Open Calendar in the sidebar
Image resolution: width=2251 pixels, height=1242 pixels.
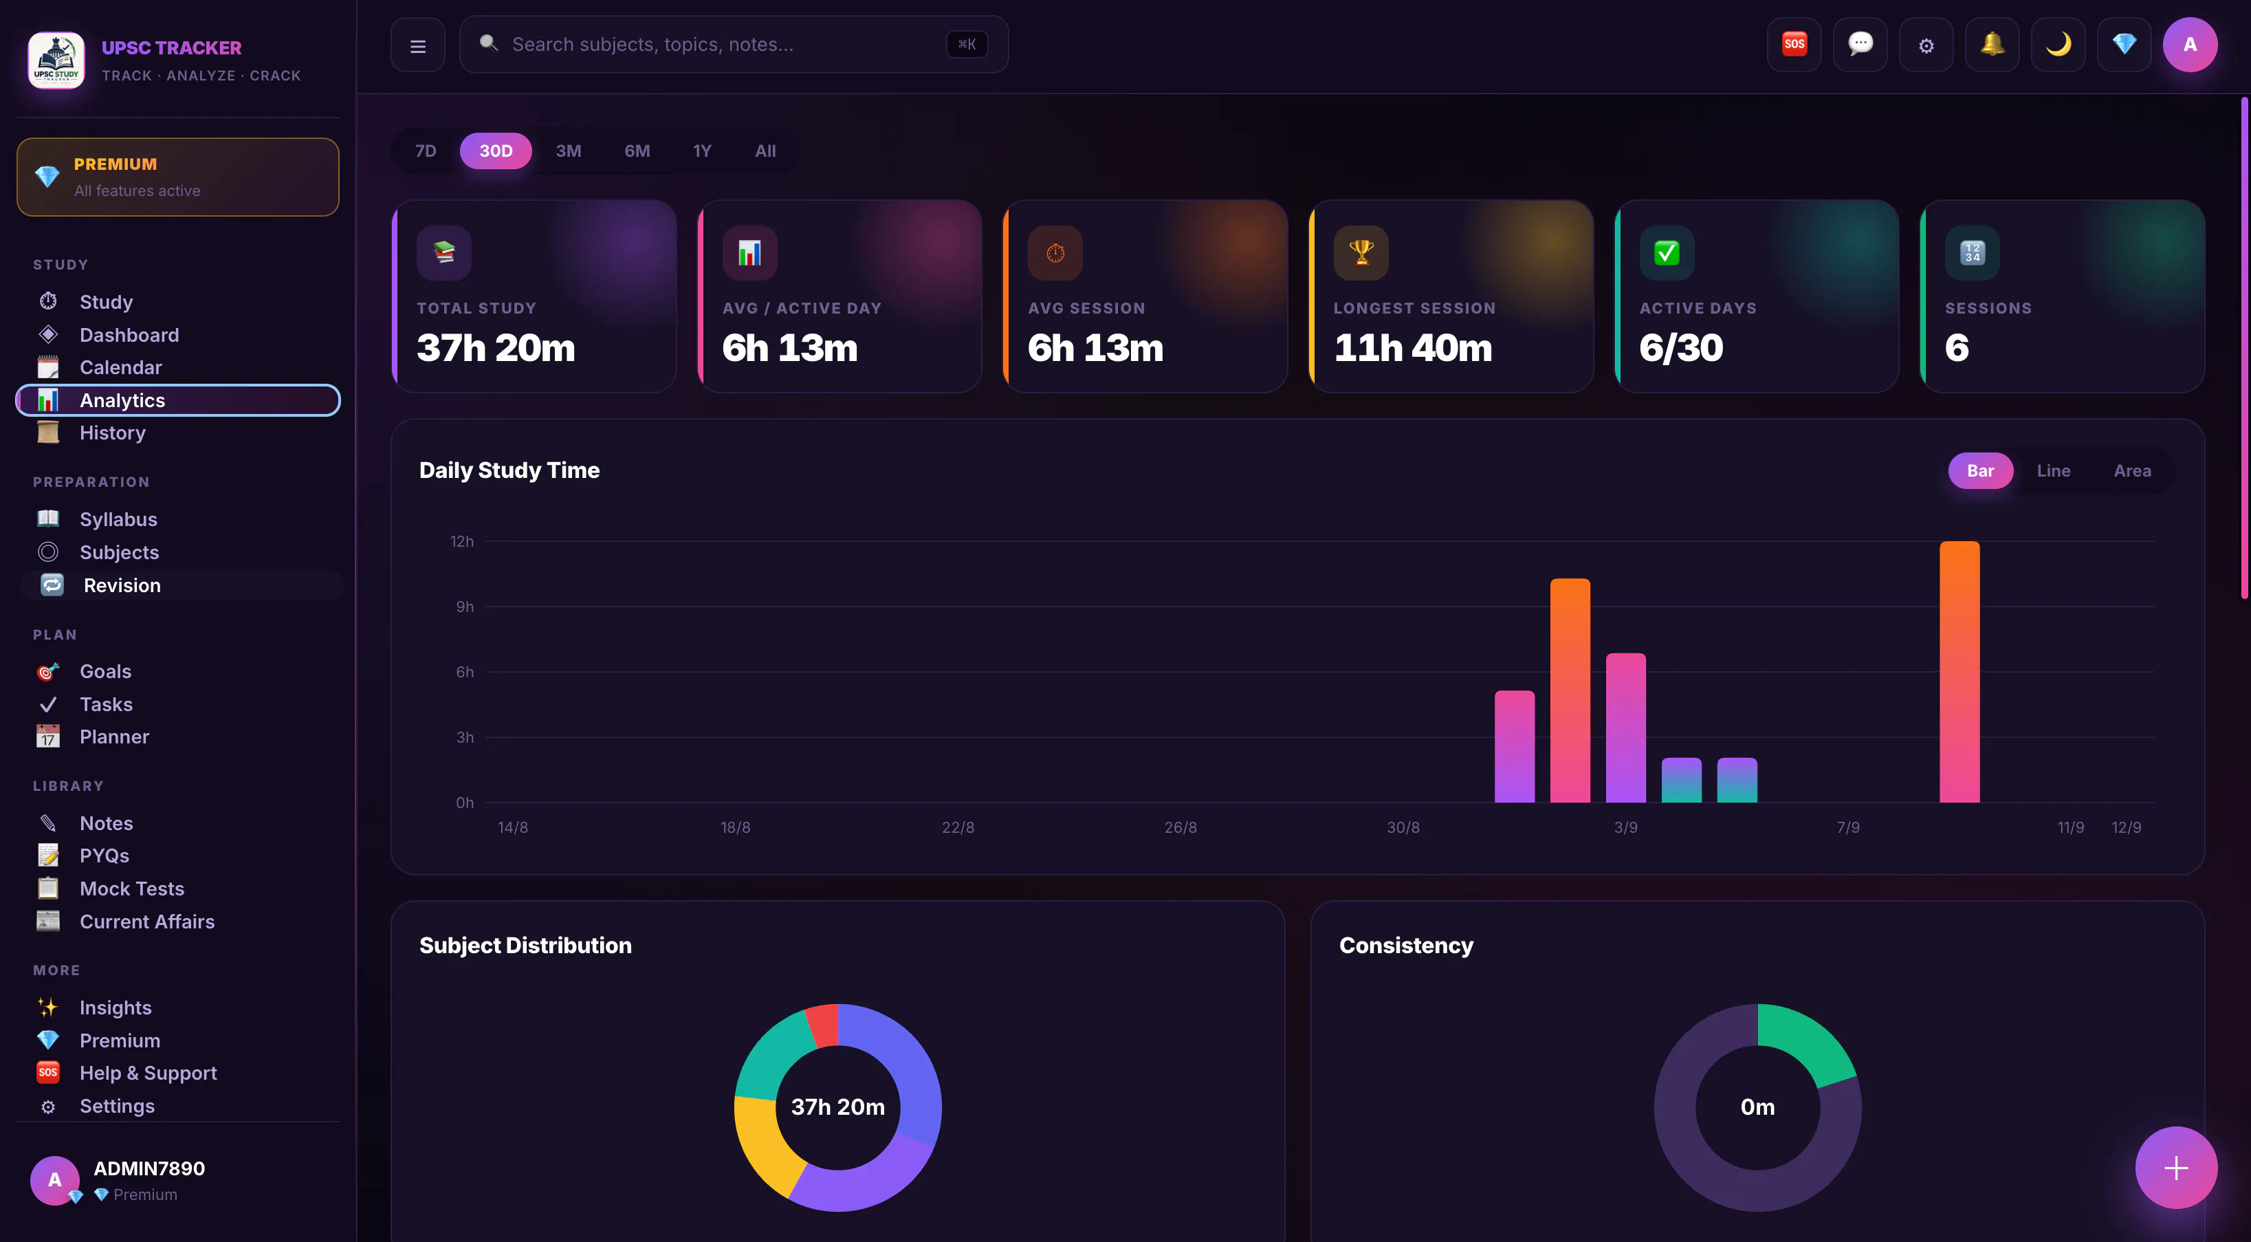[178, 367]
